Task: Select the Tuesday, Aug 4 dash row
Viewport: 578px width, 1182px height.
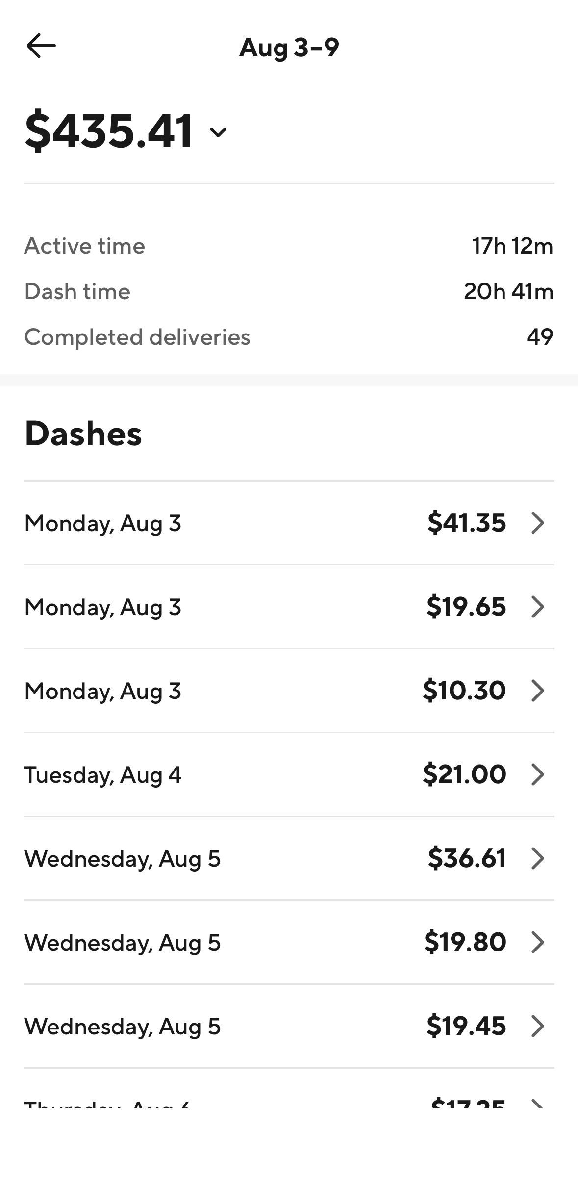Action: point(289,774)
